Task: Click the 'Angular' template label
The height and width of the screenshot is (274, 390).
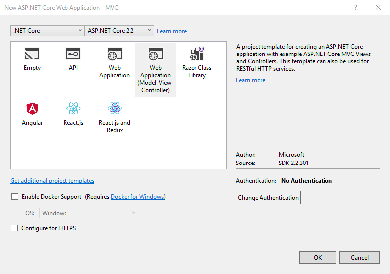Action: (32, 123)
